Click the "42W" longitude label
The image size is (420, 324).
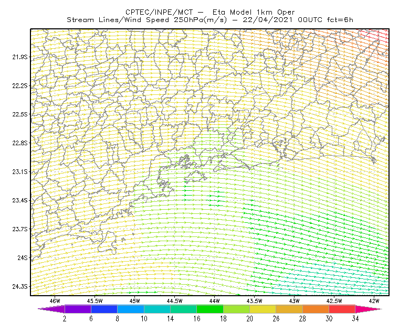coord(374,301)
